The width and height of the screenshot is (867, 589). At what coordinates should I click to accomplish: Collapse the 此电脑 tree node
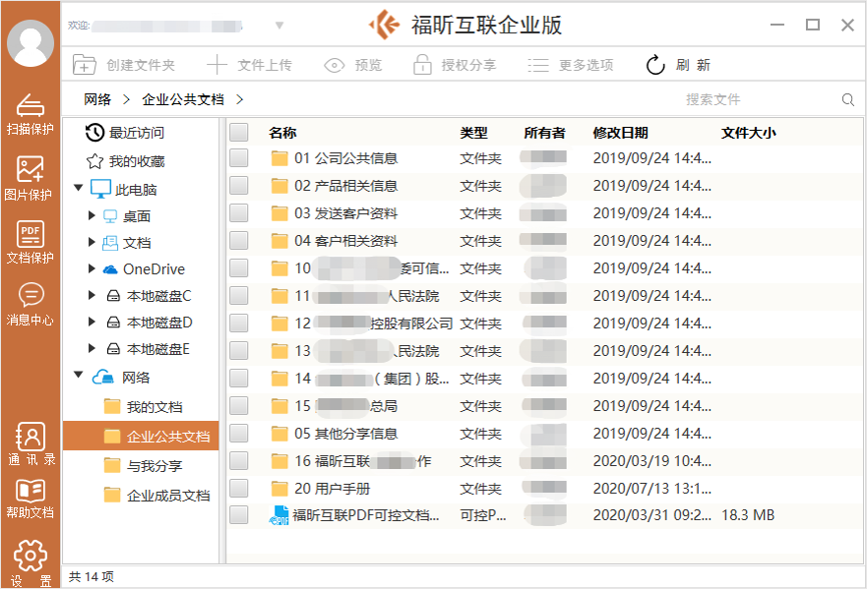[79, 188]
